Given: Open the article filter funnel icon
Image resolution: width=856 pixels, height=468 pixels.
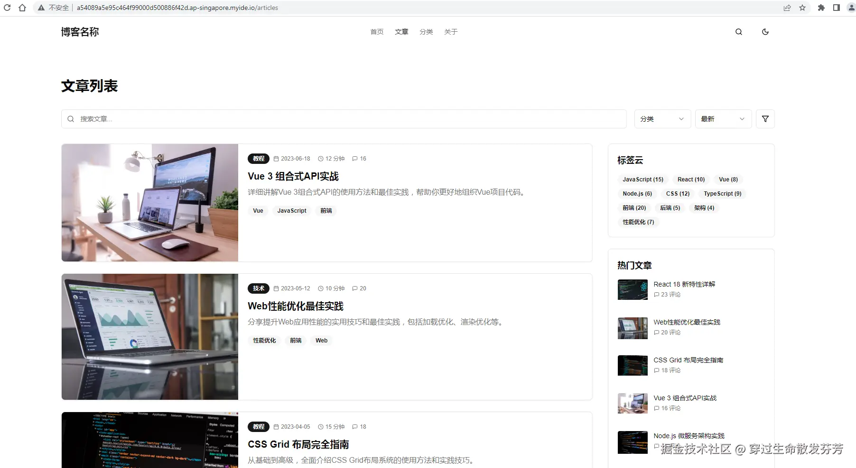Looking at the screenshot, I should (765, 119).
